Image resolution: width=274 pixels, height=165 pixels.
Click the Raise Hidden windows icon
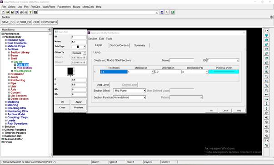[x=162, y=12]
